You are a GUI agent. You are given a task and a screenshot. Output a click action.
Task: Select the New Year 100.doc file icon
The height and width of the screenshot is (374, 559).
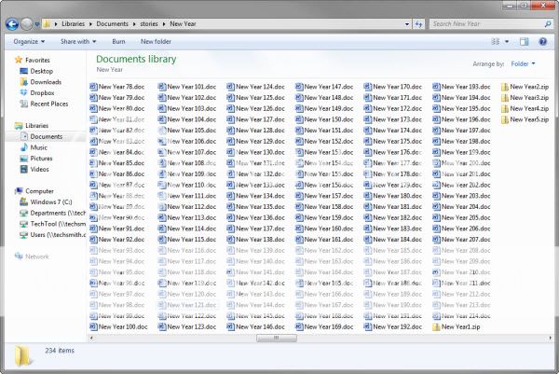(93, 326)
